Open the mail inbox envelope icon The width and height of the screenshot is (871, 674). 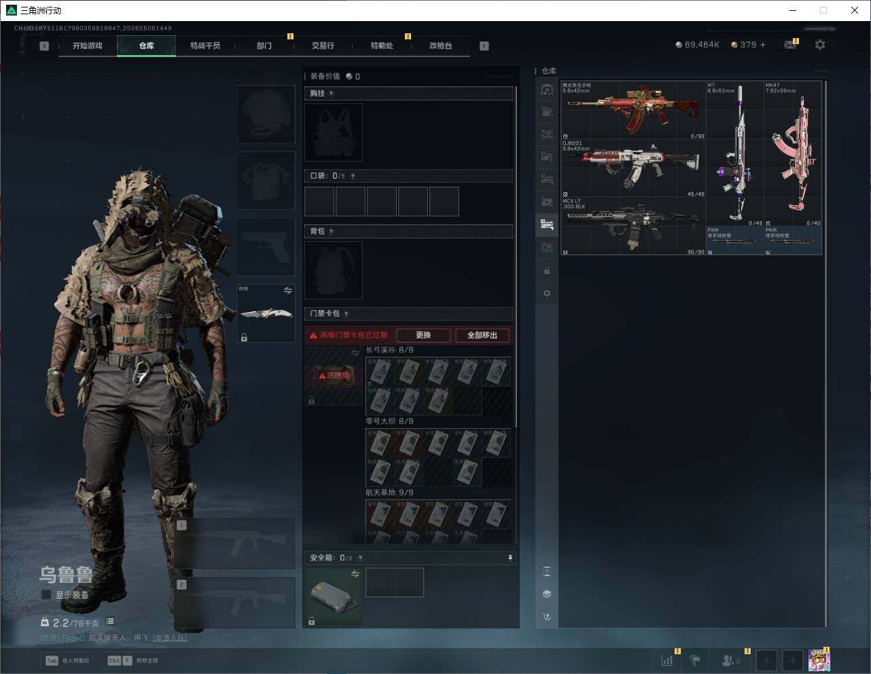790,45
